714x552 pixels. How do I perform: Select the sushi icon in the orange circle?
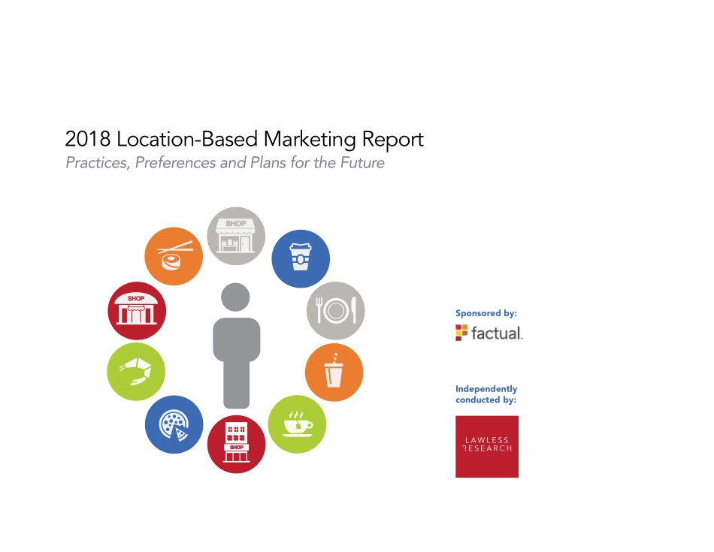[174, 255]
